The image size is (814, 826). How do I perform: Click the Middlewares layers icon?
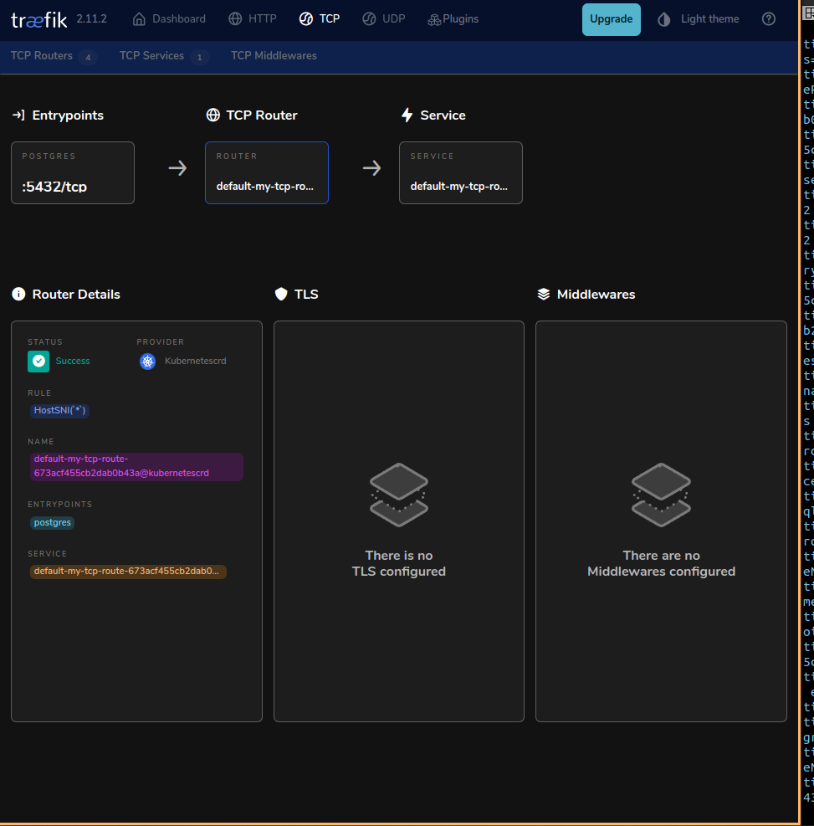(x=544, y=294)
